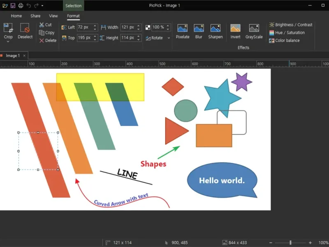The width and height of the screenshot is (329, 247).
Task: Invert the image colors
Action: coord(235,28)
